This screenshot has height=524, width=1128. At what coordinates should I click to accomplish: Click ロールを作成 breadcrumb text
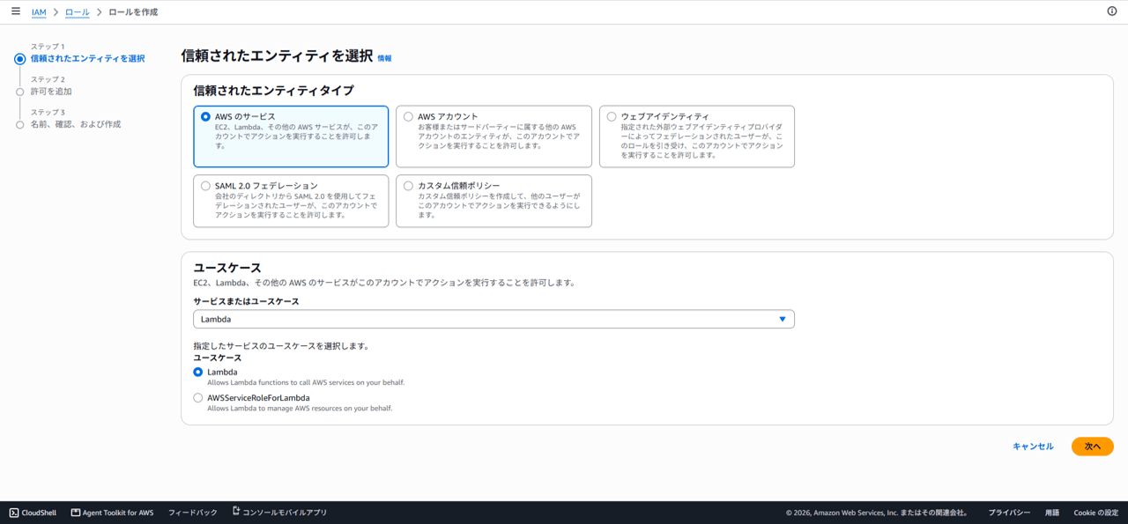(133, 12)
